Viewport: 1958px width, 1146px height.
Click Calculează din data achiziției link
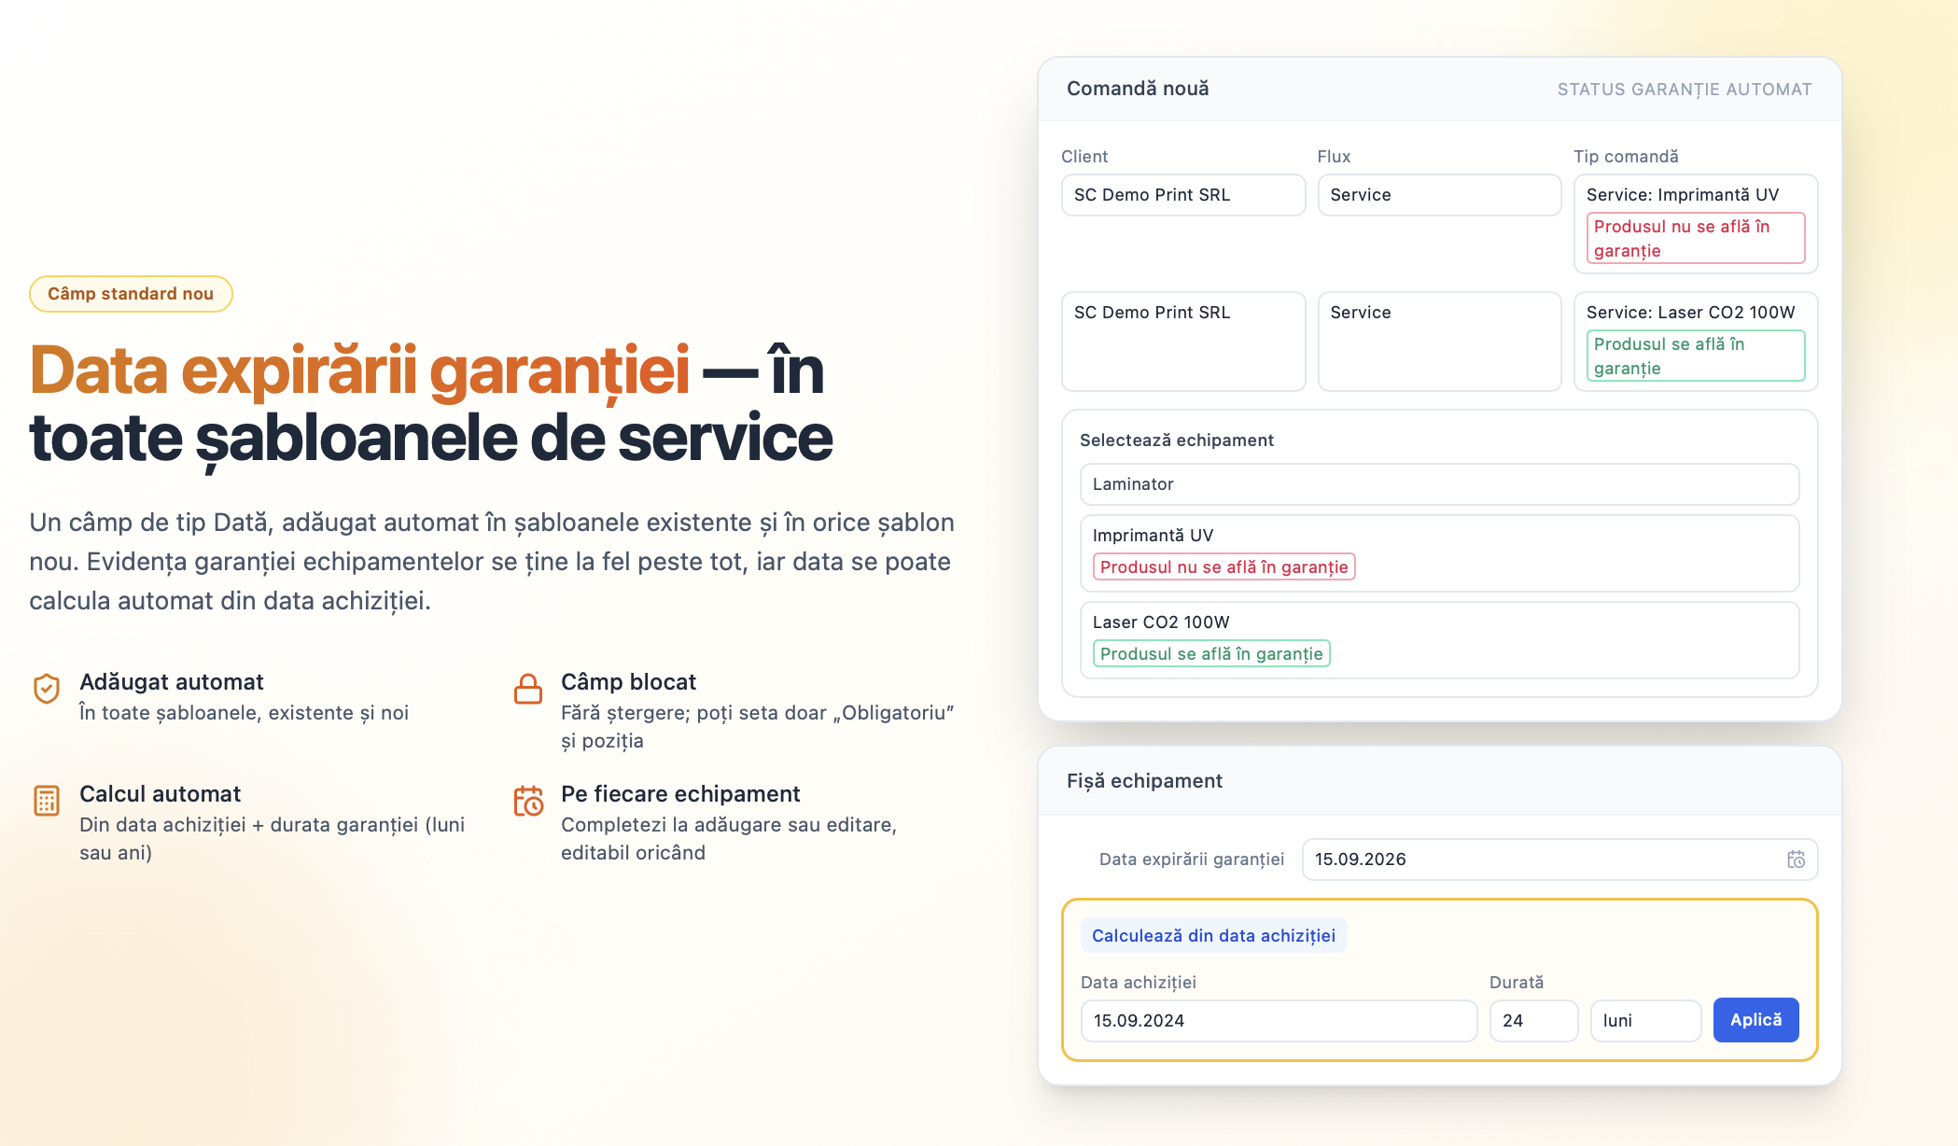point(1213,935)
